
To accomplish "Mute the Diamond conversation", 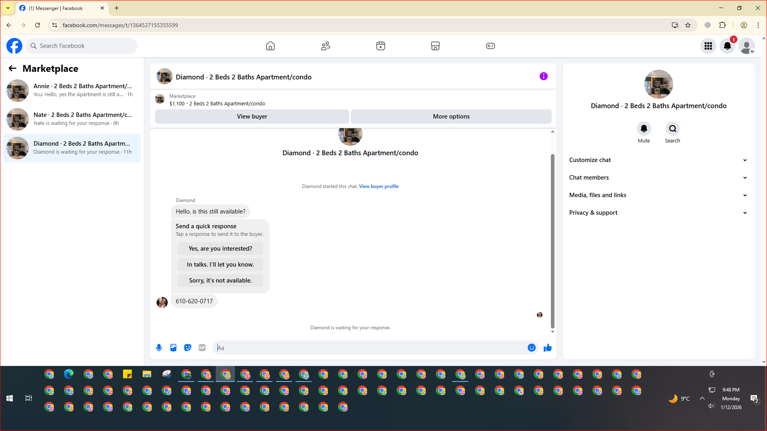I will coord(644,129).
